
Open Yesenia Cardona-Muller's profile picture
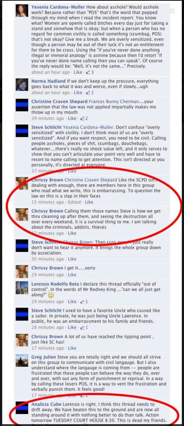tap(22, 11)
